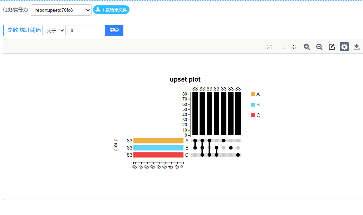Select the orange group A horizontal bar
The height and width of the screenshot is (215, 363).
click(x=158, y=141)
